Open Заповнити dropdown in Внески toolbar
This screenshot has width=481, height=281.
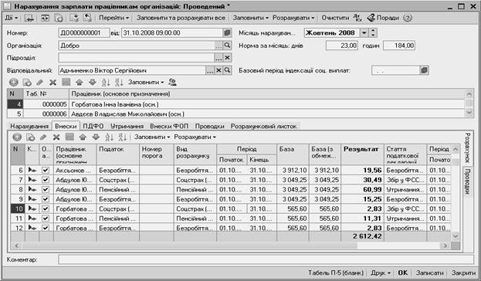click(152, 137)
